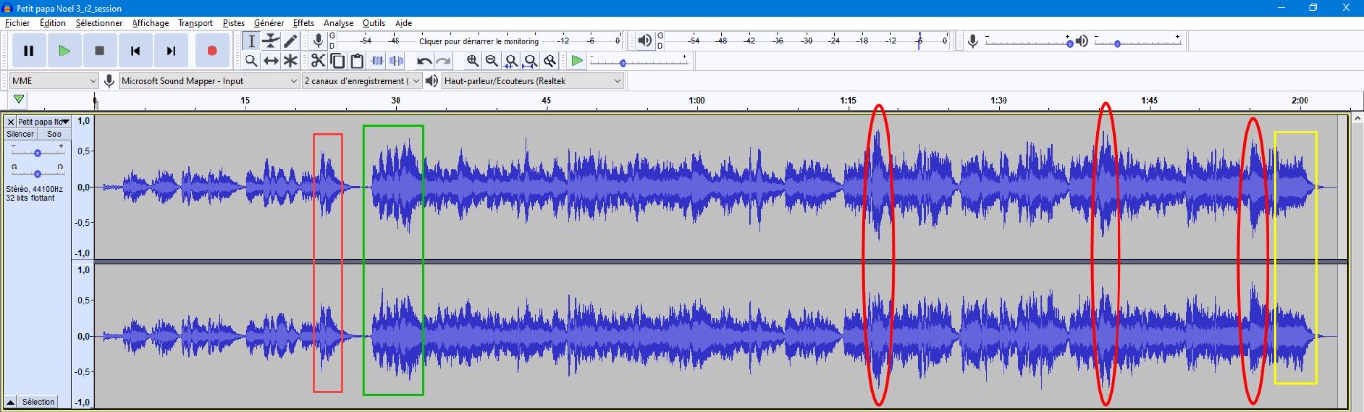
Task: Toggle zoom with the Zoom Toggle icon
Action: [549, 60]
